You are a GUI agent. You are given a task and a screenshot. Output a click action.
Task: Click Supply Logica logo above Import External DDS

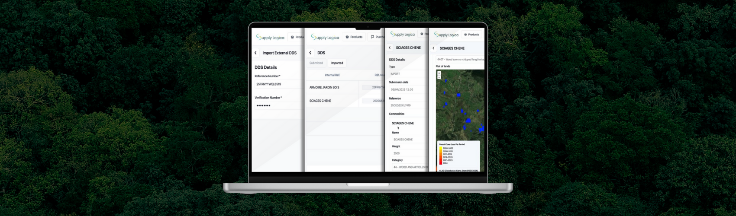(x=270, y=38)
